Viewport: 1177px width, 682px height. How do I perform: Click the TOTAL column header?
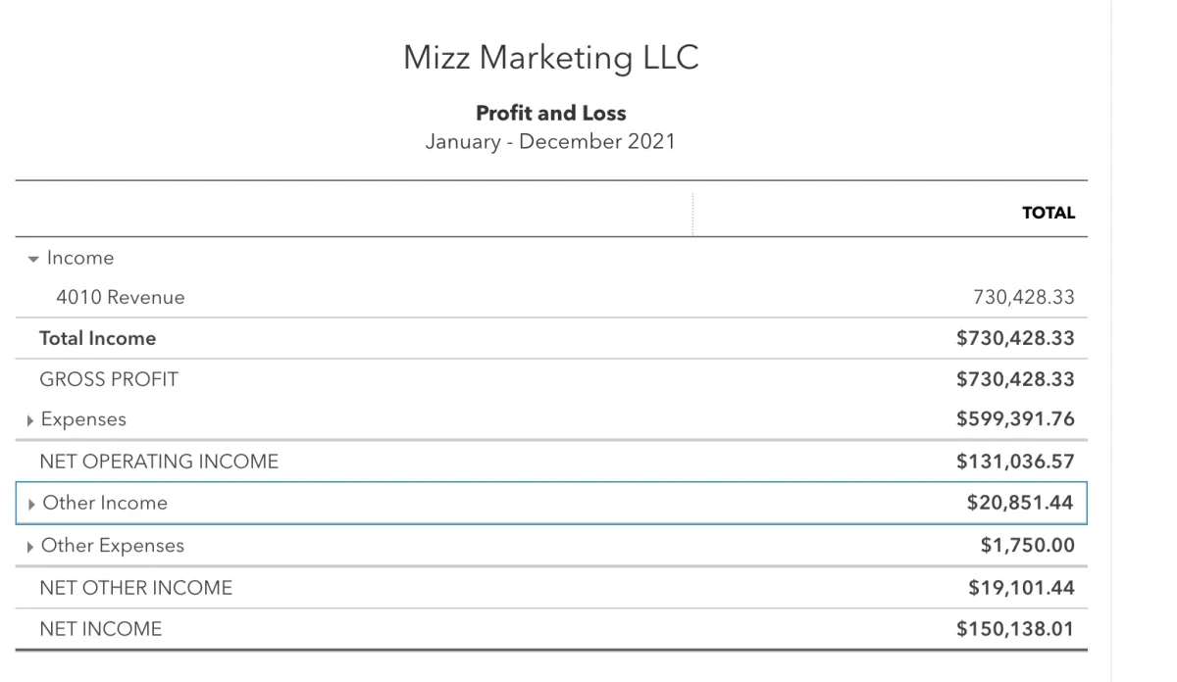click(1048, 213)
